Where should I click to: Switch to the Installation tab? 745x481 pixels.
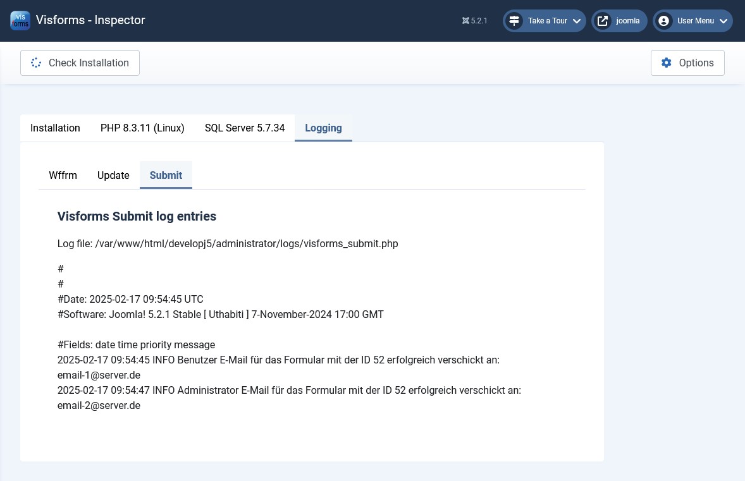point(55,128)
